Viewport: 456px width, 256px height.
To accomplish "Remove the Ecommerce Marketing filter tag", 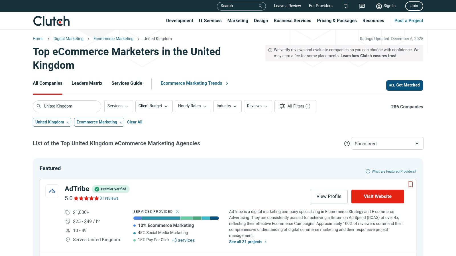I will 121,122.
